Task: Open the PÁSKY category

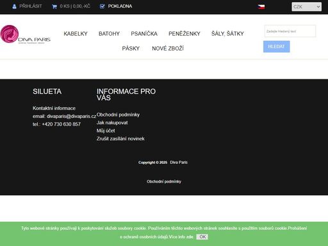Action: click(x=131, y=49)
